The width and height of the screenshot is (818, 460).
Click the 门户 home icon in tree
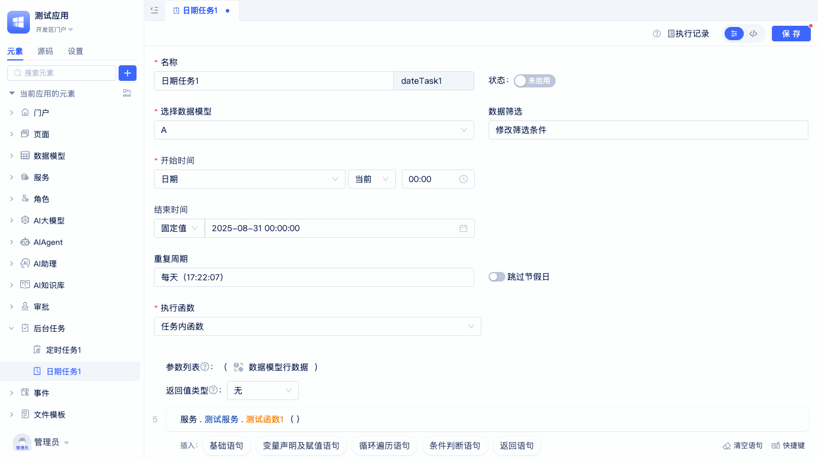click(x=25, y=112)
